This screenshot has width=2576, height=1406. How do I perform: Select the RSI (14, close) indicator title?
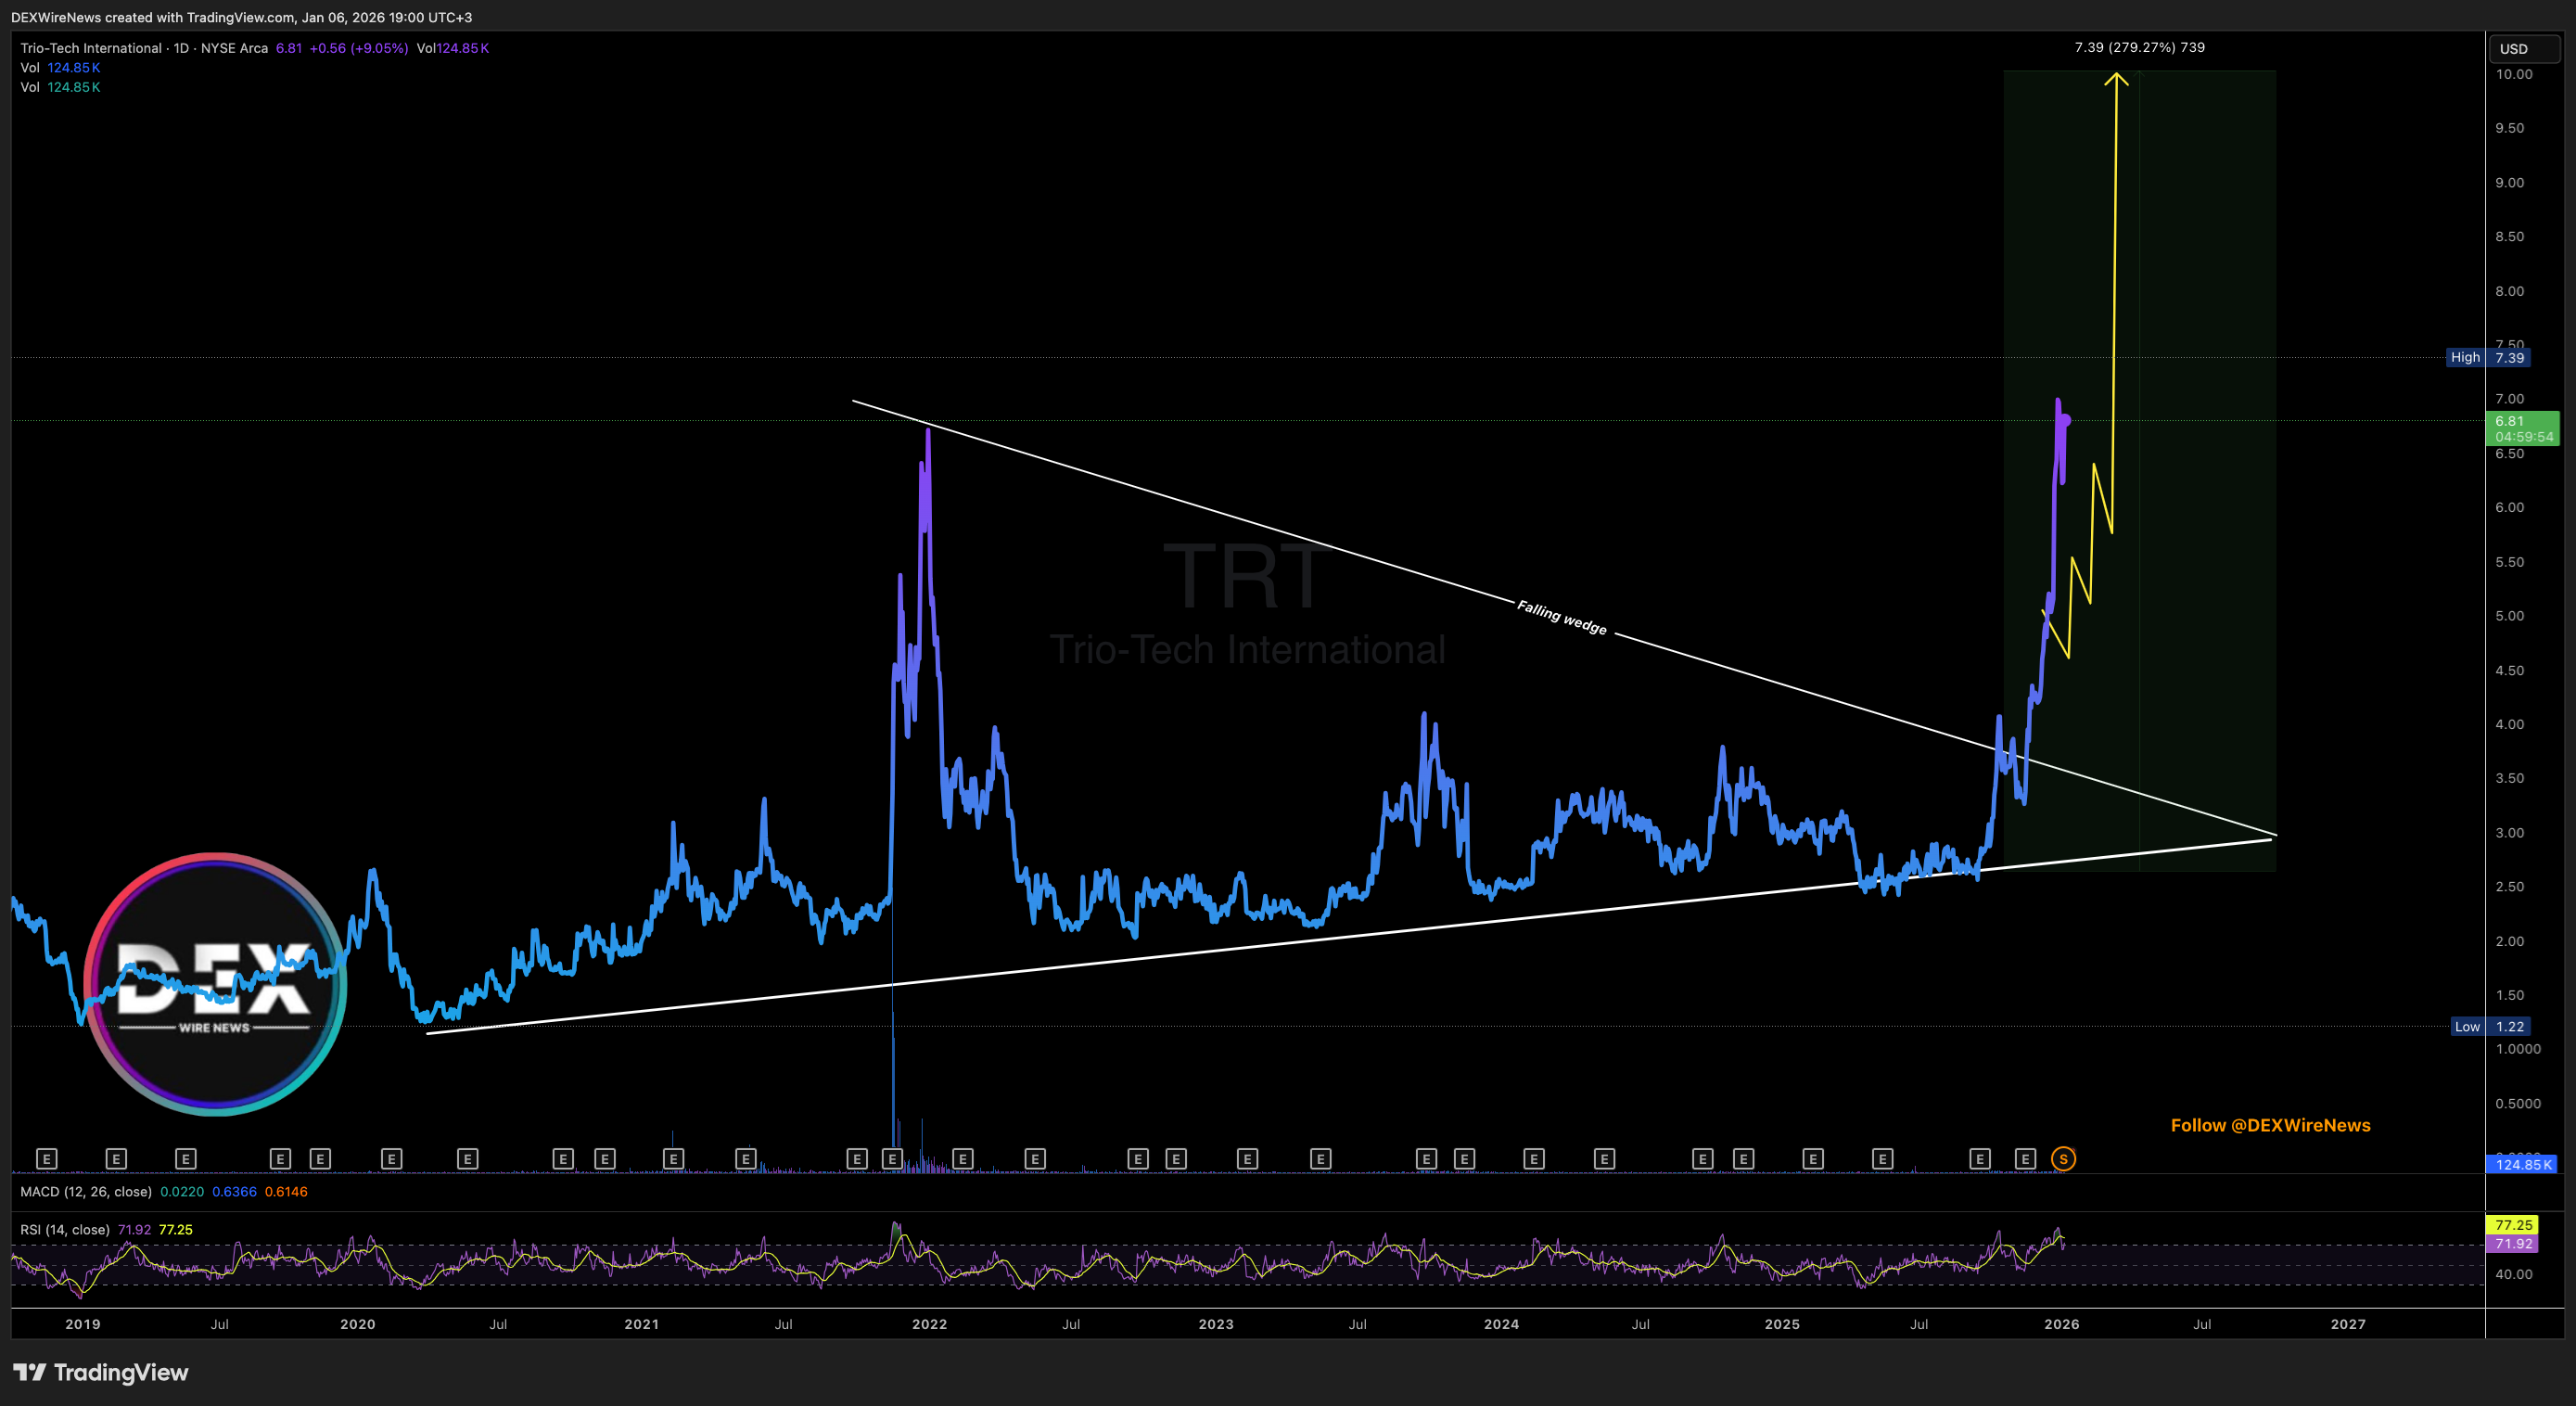[65, 1230]
